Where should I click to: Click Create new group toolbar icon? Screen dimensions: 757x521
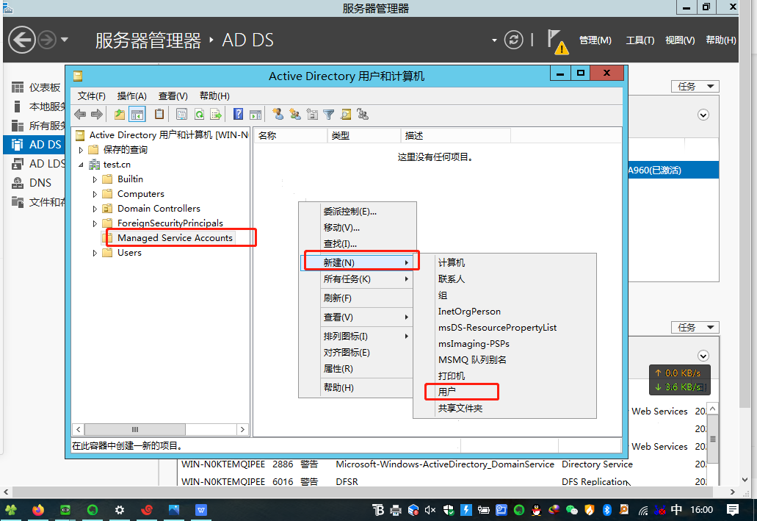pos(295,115)
